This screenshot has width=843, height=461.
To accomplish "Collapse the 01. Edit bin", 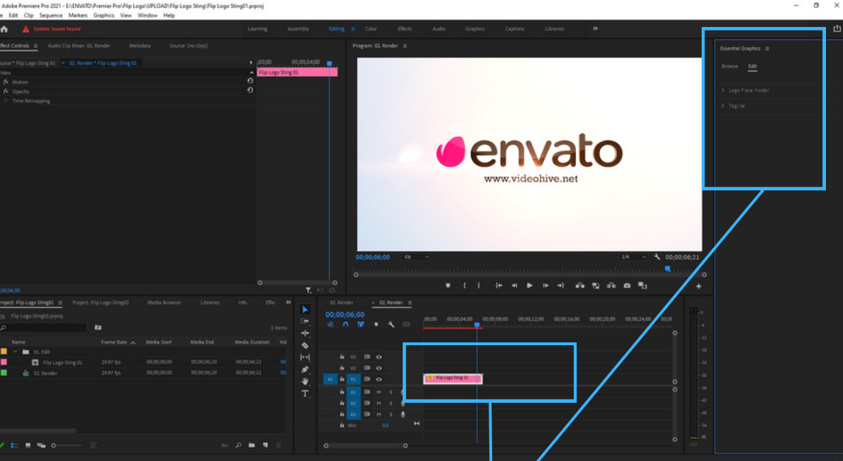I will (15, 352).
